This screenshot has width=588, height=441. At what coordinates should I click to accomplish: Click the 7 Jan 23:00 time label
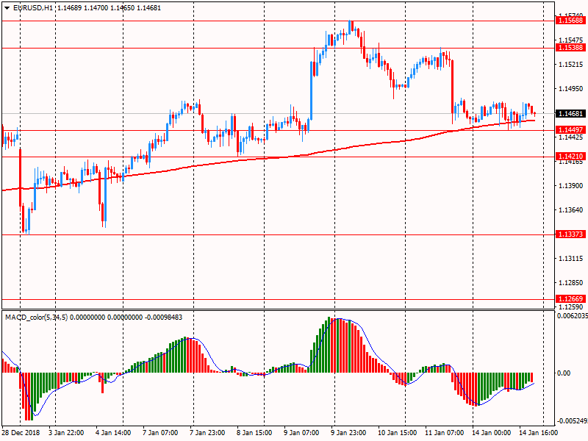(x=208, y=433)
